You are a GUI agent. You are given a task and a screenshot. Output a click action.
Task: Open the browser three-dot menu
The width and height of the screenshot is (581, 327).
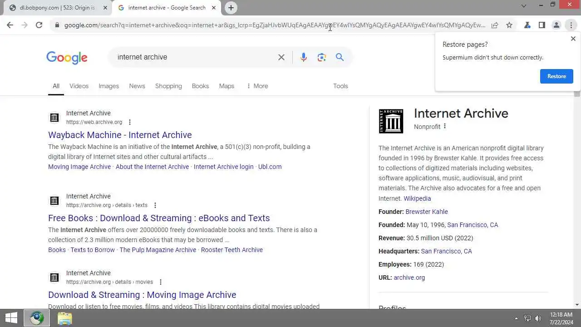(x=571, y=25)
